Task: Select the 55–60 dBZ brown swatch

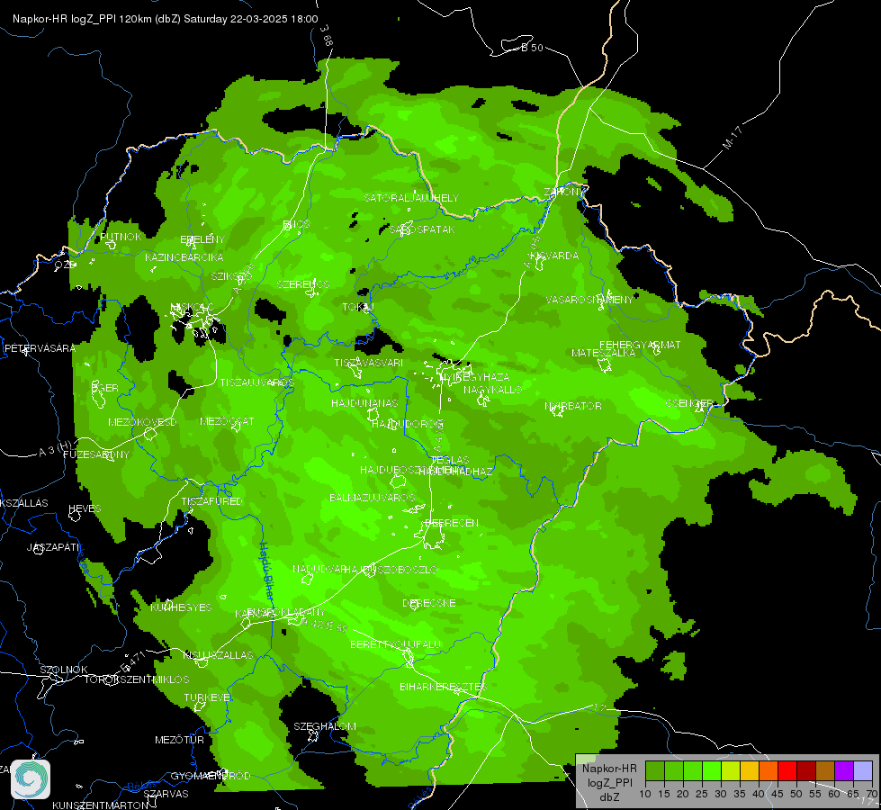Action: tap(825, 770)
